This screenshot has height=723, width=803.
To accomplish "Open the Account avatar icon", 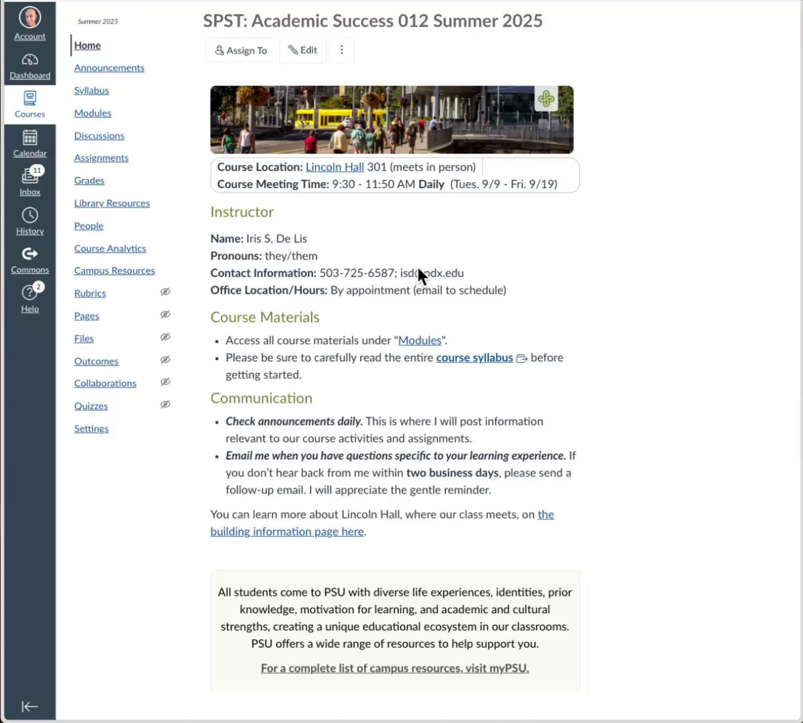I will [x=29, y=17].
